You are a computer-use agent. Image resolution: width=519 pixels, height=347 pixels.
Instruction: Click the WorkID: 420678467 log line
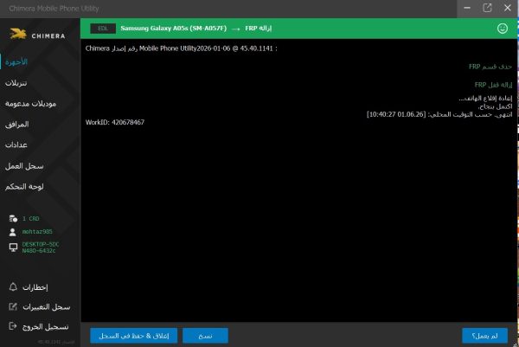click(x=115, y=122)
